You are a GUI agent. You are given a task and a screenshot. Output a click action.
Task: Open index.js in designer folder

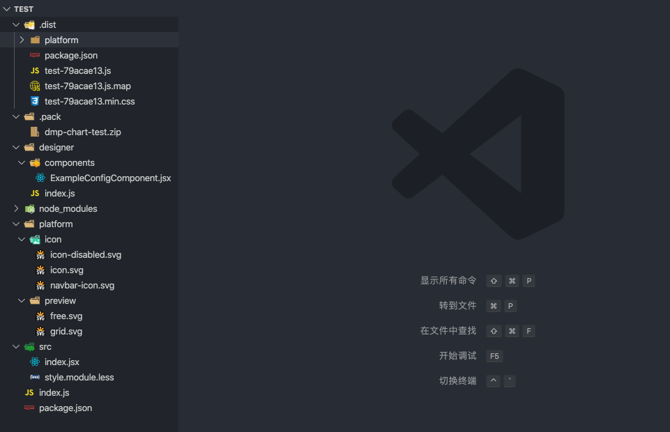click(x=60, y=194)
